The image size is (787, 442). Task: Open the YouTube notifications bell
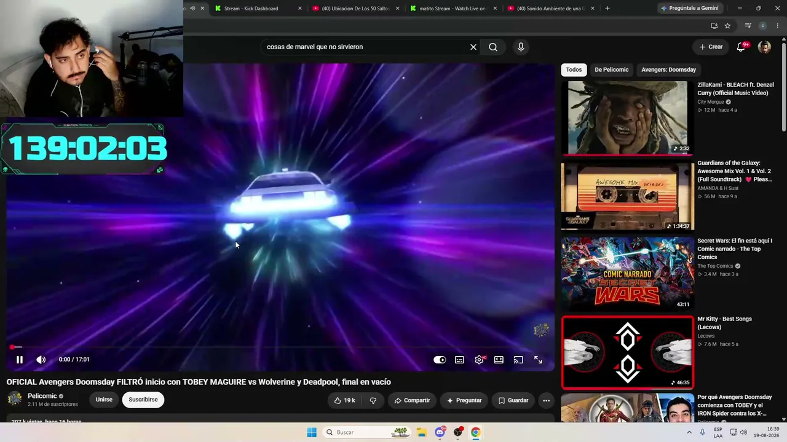742,47
